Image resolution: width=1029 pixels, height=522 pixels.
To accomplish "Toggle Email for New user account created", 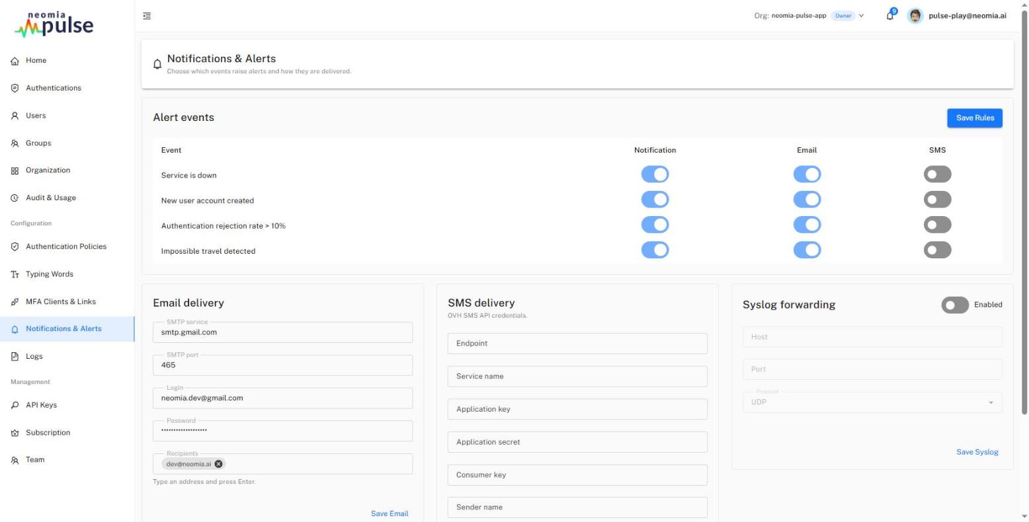I will coord(807,200).
